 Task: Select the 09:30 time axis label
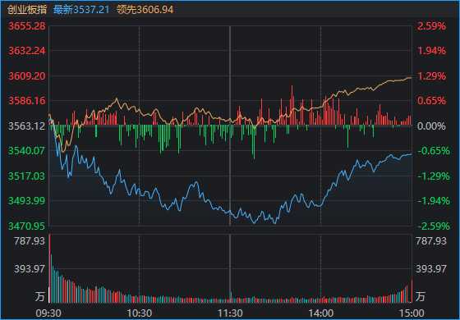coord(48,313)
